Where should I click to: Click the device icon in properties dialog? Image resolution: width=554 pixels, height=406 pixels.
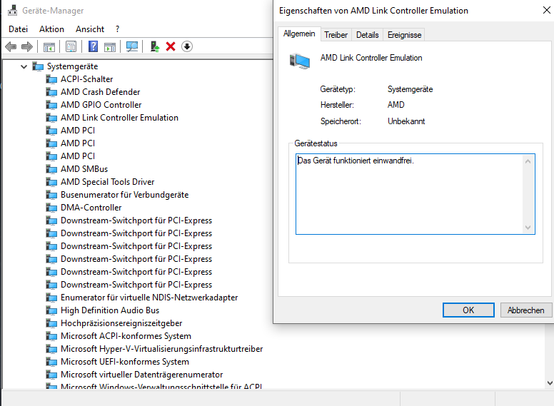(300, 61)
